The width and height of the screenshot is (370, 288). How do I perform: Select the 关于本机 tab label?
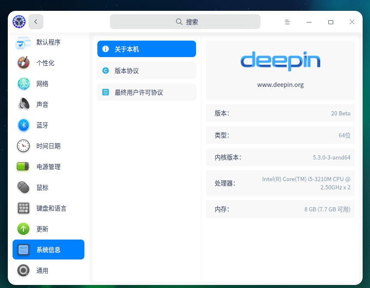coord(127,49)
